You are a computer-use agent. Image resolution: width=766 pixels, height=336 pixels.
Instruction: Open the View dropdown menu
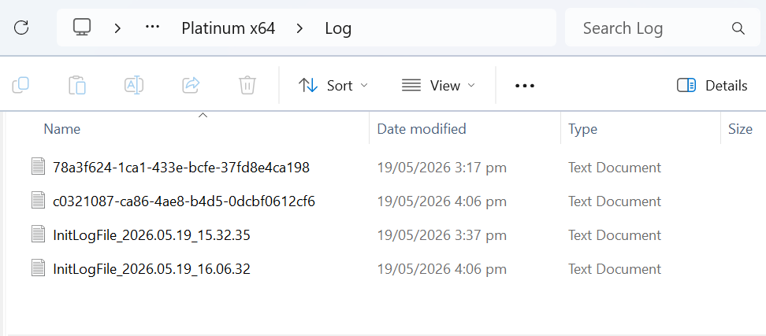(438, 86)
